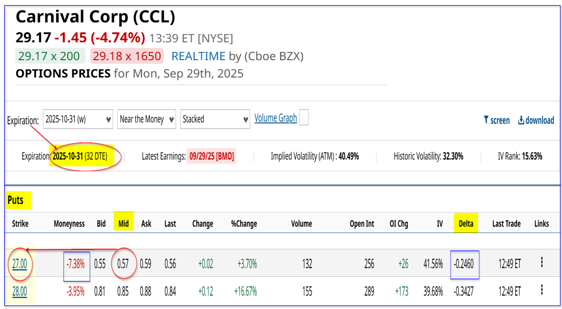Open the screen filter icon

(486, 120)
